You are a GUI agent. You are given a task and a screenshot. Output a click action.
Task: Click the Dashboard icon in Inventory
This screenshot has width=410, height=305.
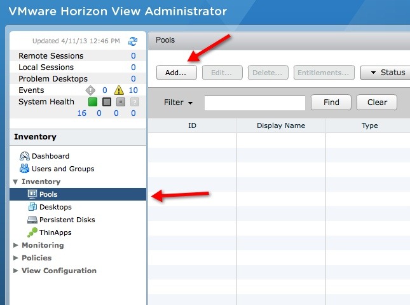click(25, 156)
